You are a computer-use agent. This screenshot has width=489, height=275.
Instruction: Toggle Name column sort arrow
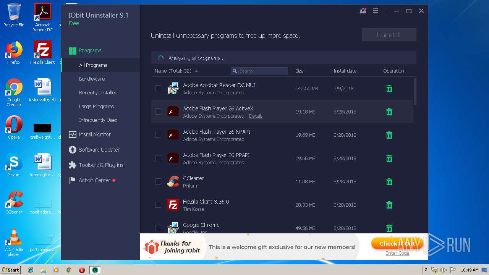(x=196, y=71)
